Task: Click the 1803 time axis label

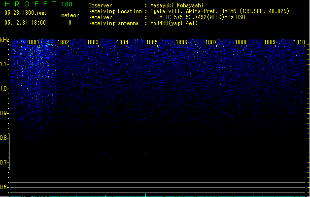Action: coord(93,42)
